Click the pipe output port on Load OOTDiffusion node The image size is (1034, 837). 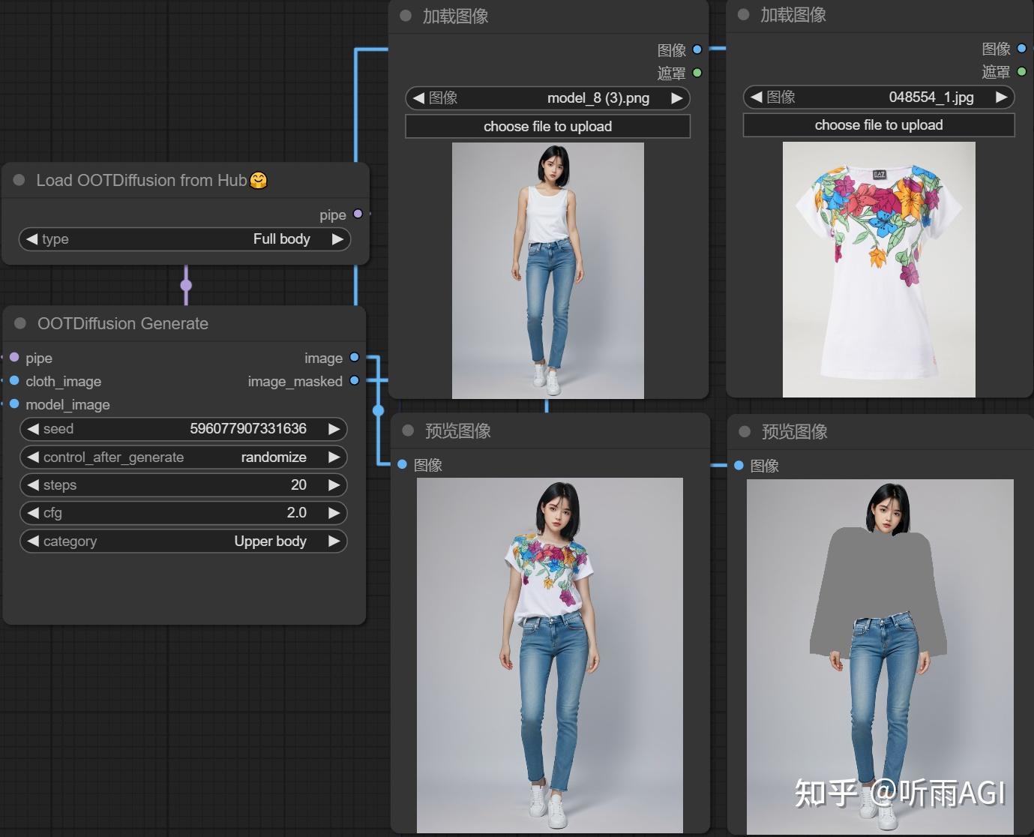click(358, 214)
